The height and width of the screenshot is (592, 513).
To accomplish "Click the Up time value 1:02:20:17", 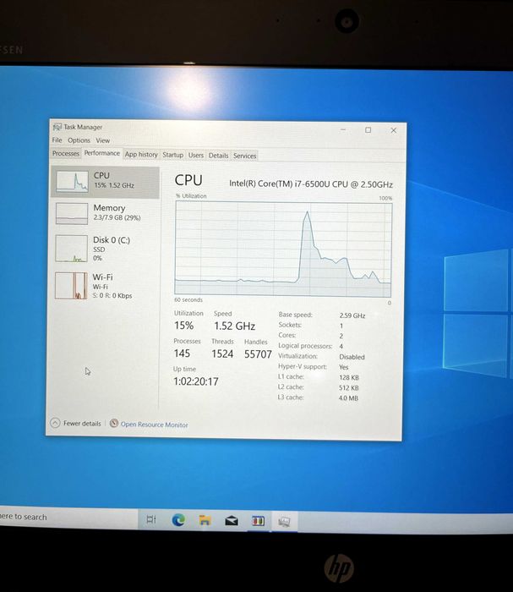I will (x=196, y=381).
